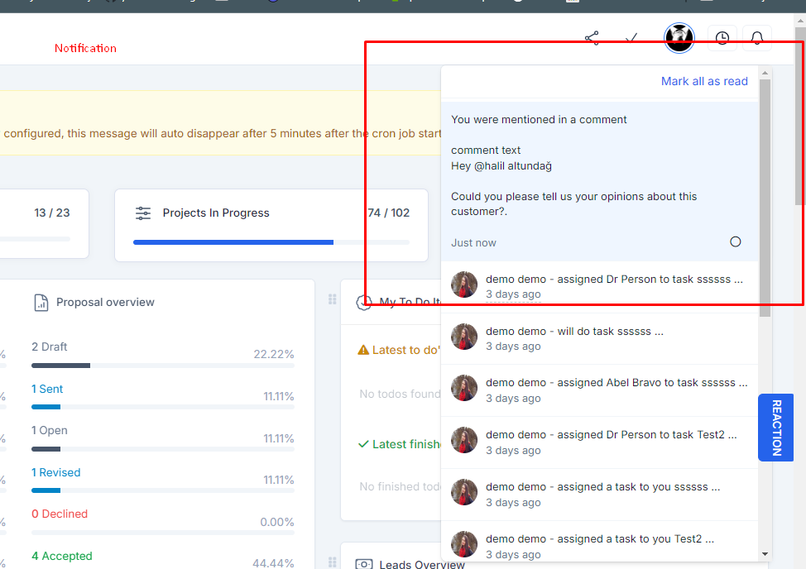Toggle the read circle on the mention notification
Viewport: 806px width, 569px height.
[x=735, y=241]
